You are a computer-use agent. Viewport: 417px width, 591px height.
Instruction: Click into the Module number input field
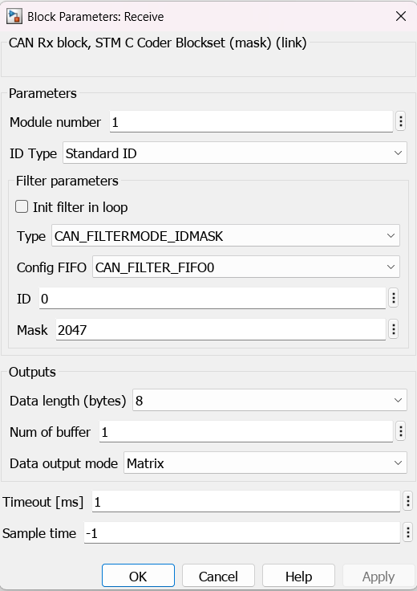(x=251, y=122)
